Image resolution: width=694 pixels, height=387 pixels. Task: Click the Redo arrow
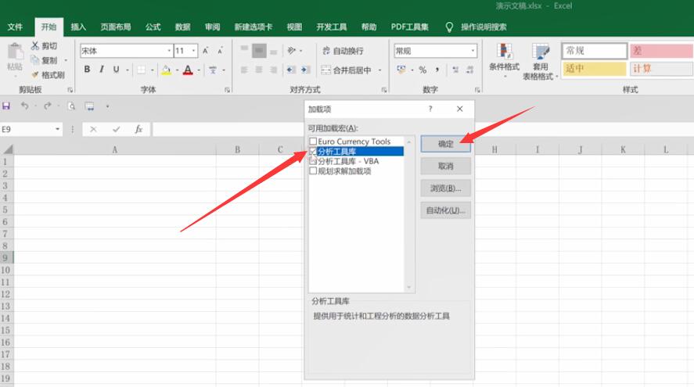tap(48, 106)
